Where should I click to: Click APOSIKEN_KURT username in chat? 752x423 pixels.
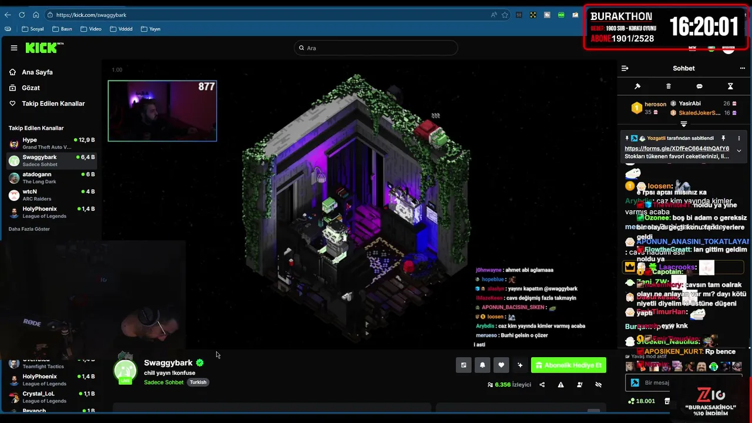coord(673,351)
